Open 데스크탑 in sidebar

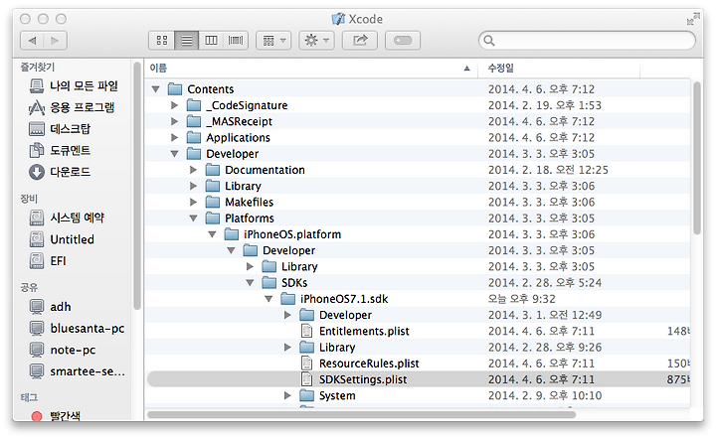[x=60, y=129]
